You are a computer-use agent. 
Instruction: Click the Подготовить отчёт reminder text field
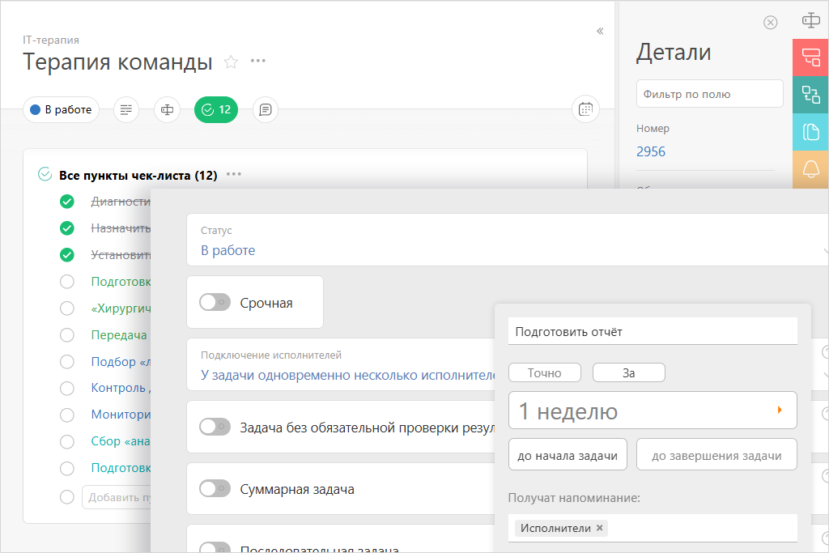coord(653,331)
